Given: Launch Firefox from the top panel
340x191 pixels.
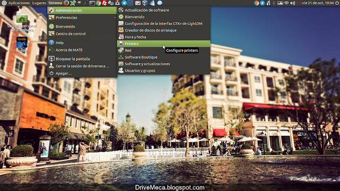Looking at the screenshot, I should [66, 3].
